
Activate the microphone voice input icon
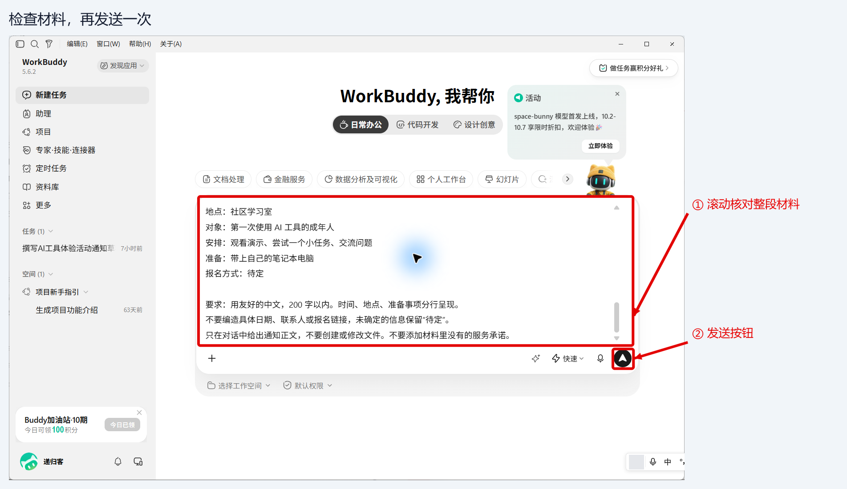[x=600, y=358]
